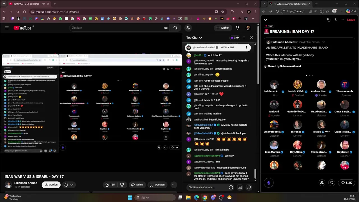Open Chrome home page button
359x202 pixels.
coord(24,12)
